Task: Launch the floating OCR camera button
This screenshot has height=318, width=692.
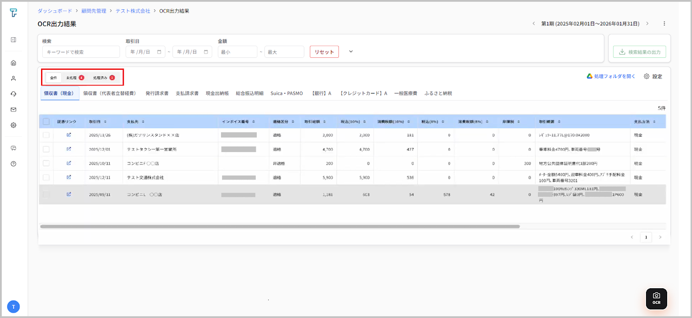Action: pyautogui.click(x=656, y=299)
